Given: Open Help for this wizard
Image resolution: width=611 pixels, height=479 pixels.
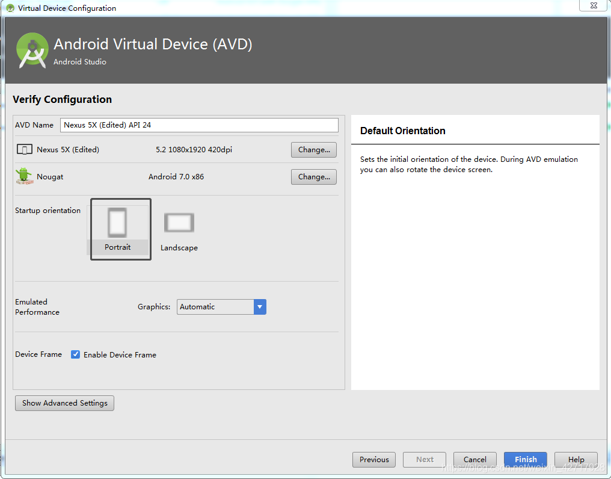Looking at the screenshot, I should pos(576,460).
